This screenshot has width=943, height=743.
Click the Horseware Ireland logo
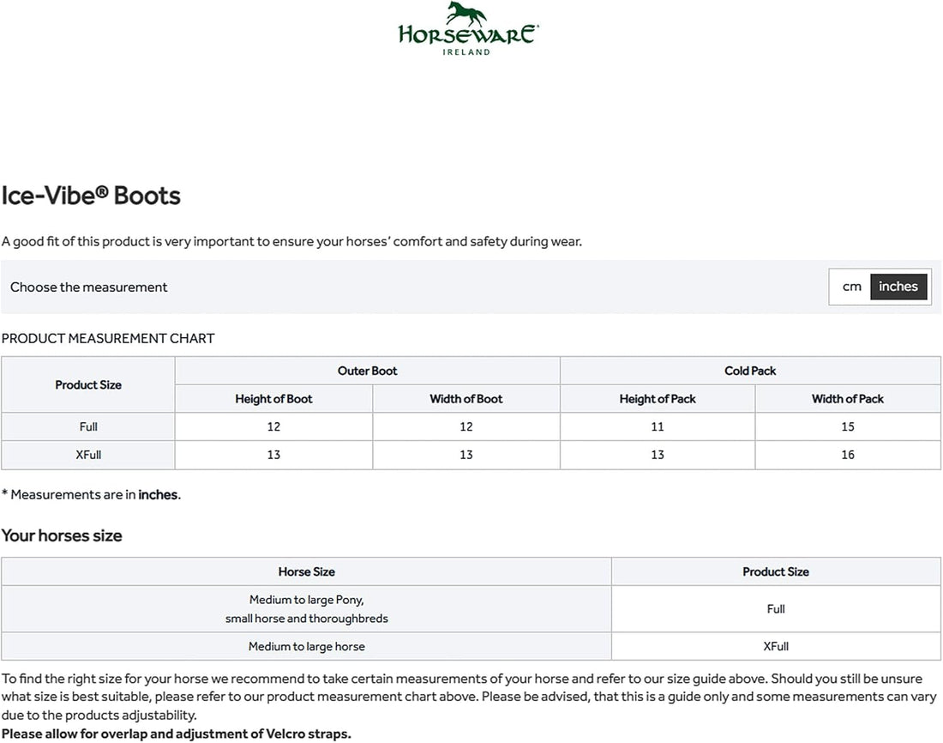[468, 29]
